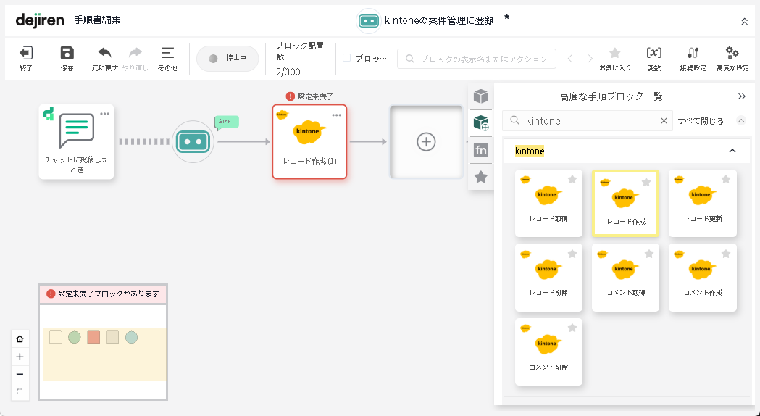Collapse the advanced blocks panel chevrons

point(742,96)
